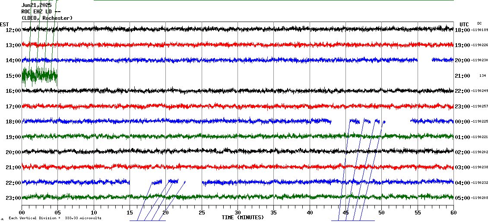Click the TIME (MINUTES) axis label

click(243, 218)
